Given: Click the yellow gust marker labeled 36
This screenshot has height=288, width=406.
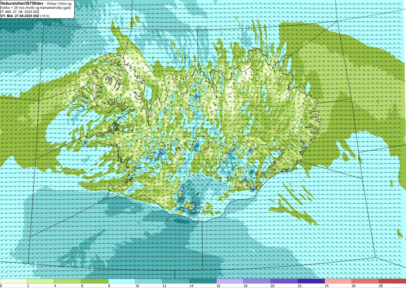Looking at the screenshot, I should coord(162,146).
